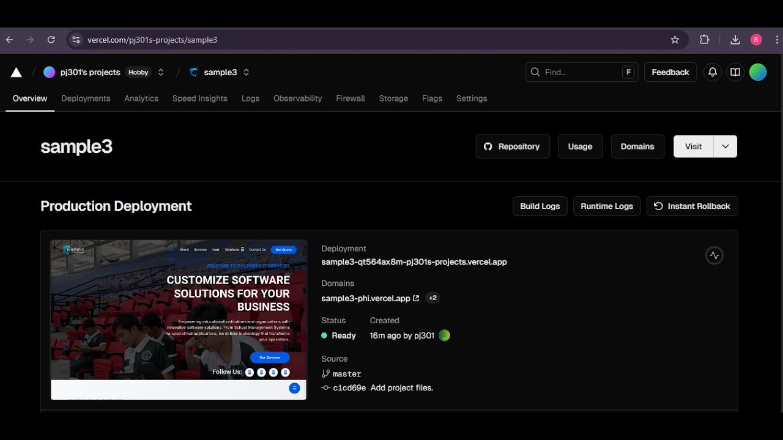Click the Feedback button
This screenshot has width=783, height=440.
tap(670, 72)
